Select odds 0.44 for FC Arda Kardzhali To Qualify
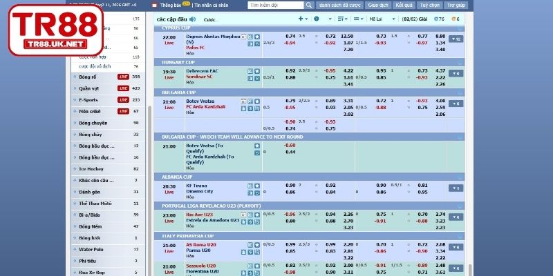This screenshot has height=276, width=553. (290, 152)
